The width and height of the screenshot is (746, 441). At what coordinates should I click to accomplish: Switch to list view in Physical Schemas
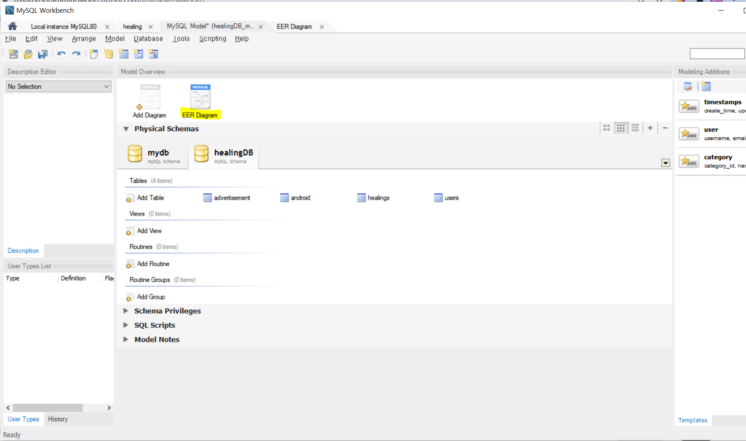(x=635, y=128)
